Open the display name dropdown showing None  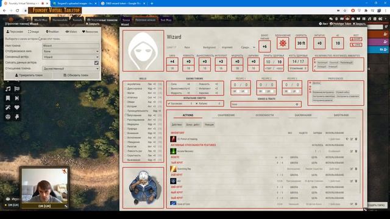[71, 51]
